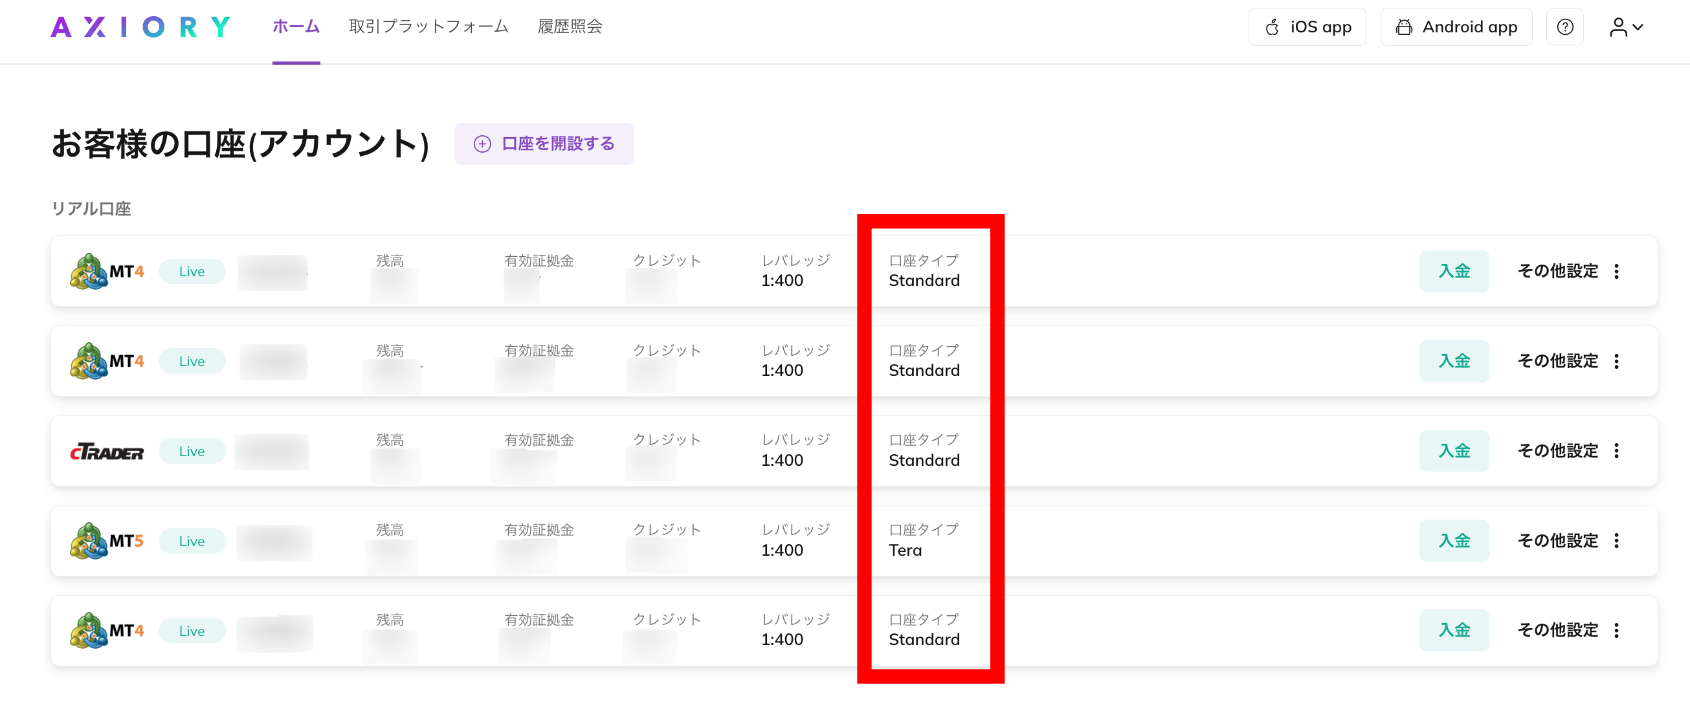Click the Live badge on cTrader account
This screenshot has width=1690, height=722.
click(192, 451)
